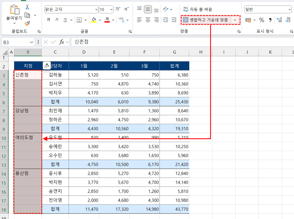Image resolution: width=294 pixels, height=219 pixels.
Task: Select the column D header
Action: (84, 52)
